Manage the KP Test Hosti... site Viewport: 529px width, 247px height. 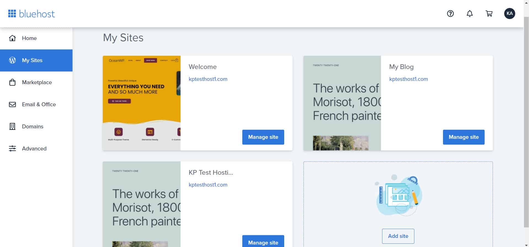[263, 241]
